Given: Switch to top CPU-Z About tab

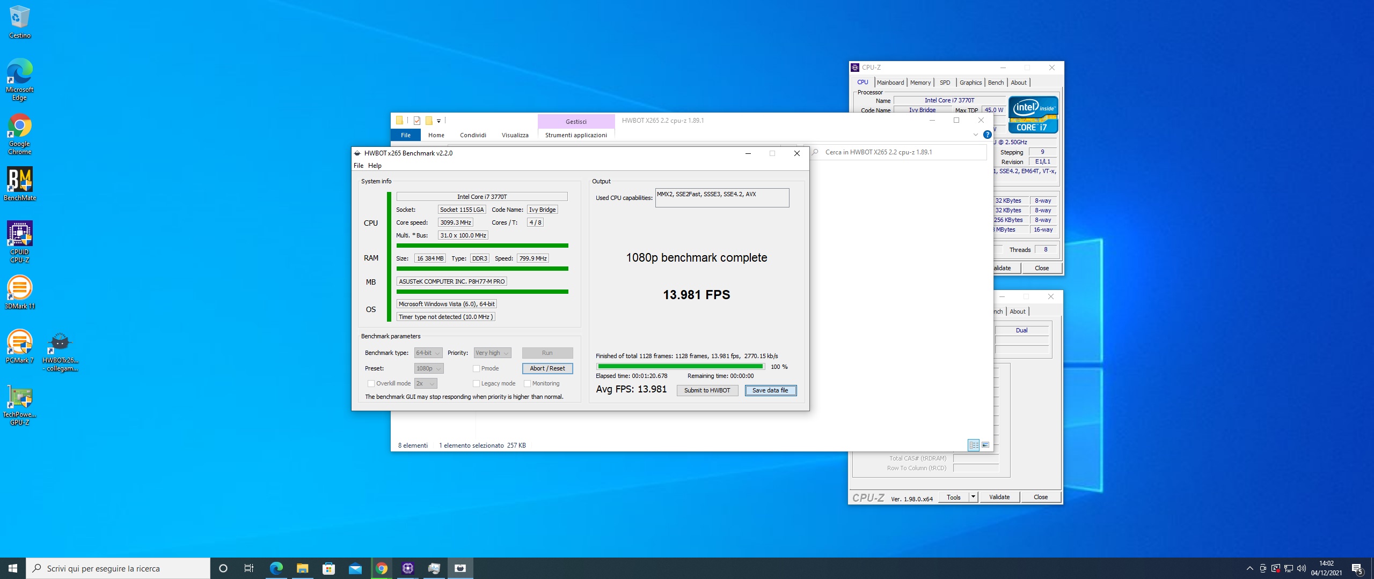Looking at the screenshot, I should (1019, 83).
